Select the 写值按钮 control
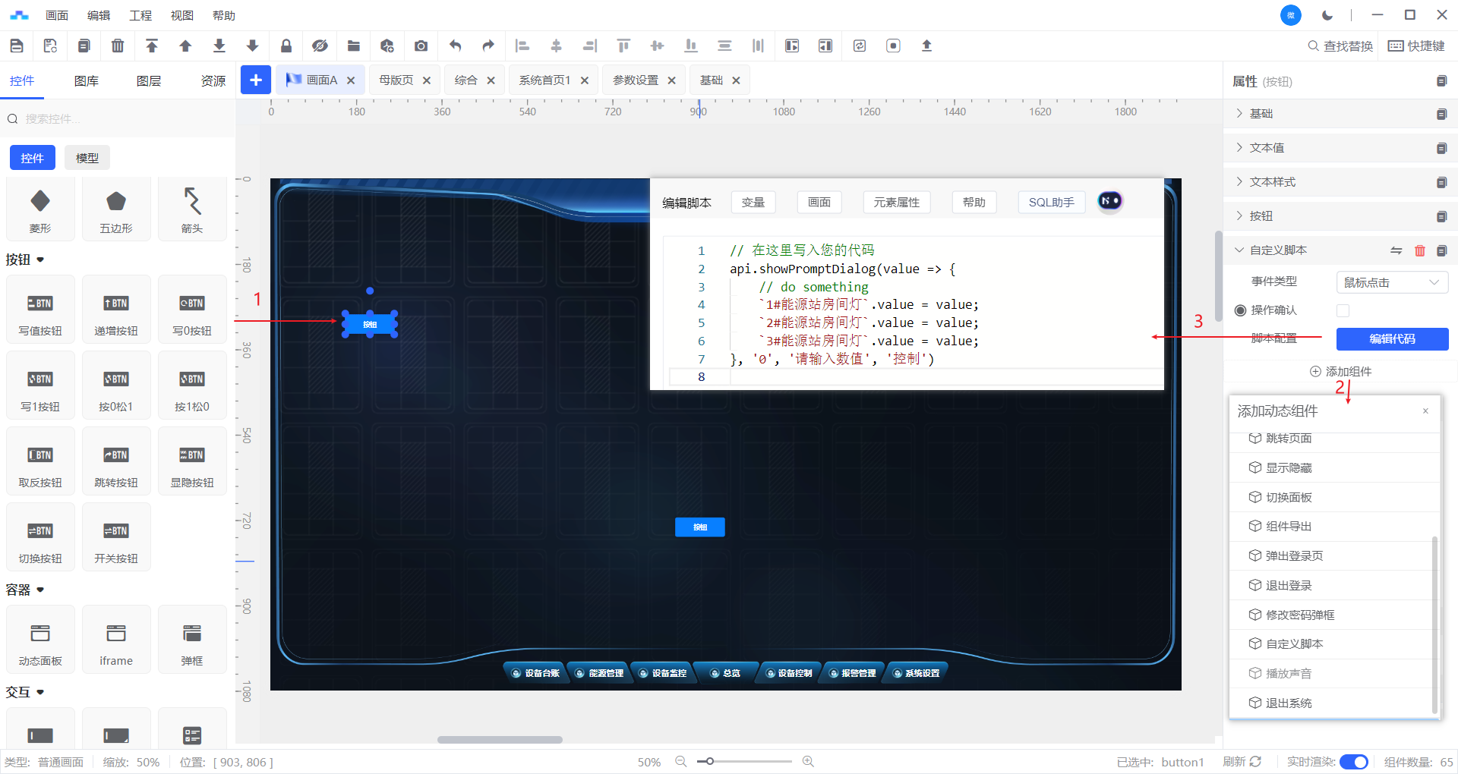The image size is (1458, 774). coord(40,310)
